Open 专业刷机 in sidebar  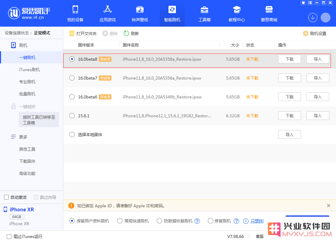click(x=27, y=82)
